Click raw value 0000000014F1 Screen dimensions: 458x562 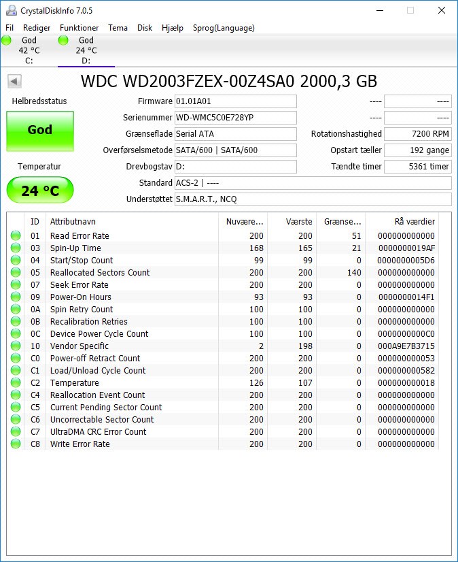[406, 297]
